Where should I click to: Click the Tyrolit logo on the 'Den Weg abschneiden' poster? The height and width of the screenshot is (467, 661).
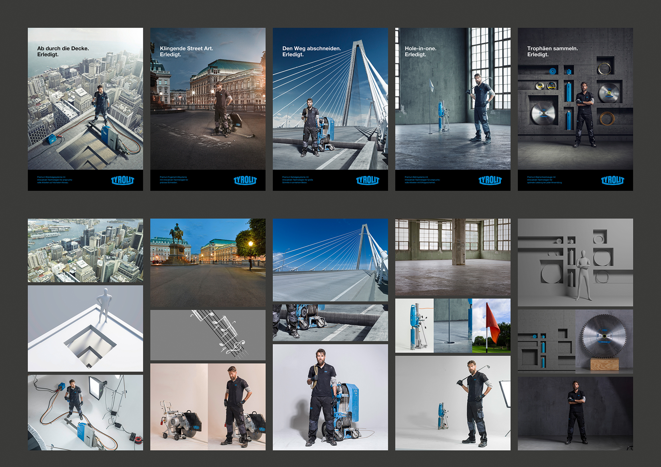click(x=368, y=180)
